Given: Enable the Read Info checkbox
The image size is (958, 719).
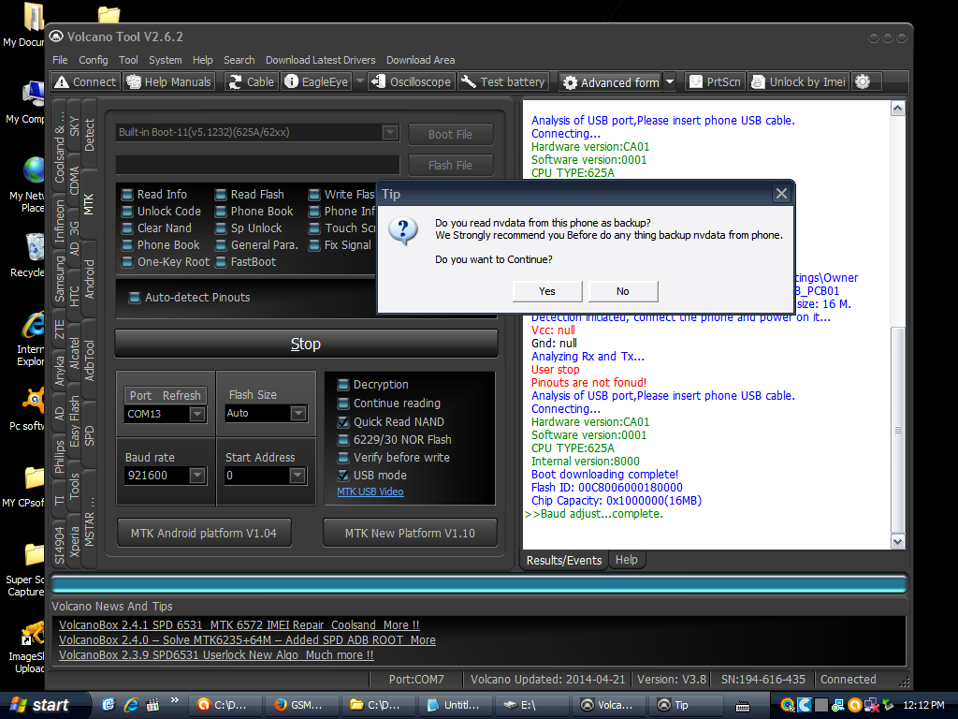Looking at the screenshot, I should click(127, 195).
